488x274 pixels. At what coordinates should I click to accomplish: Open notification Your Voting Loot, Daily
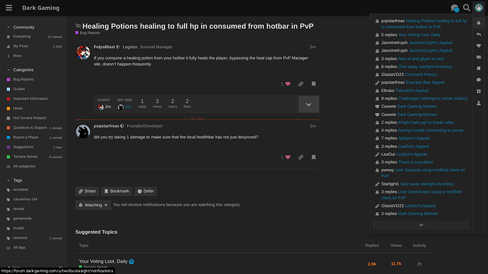tap(419, 35)
